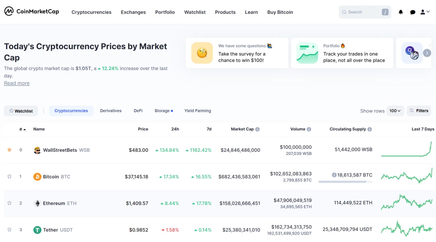Open the Exchanges nav menu
Screen dimensions: 436x242
tap(133, 12)
